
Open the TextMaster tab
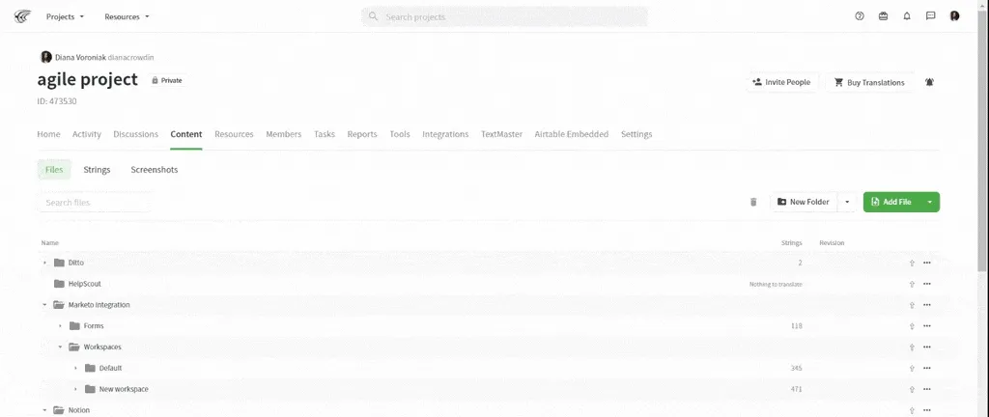coord(501,134)
